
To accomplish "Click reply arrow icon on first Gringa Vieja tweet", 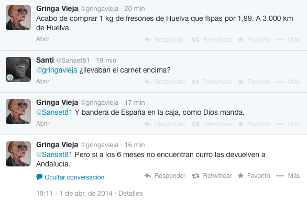I will tap(148, 40).
